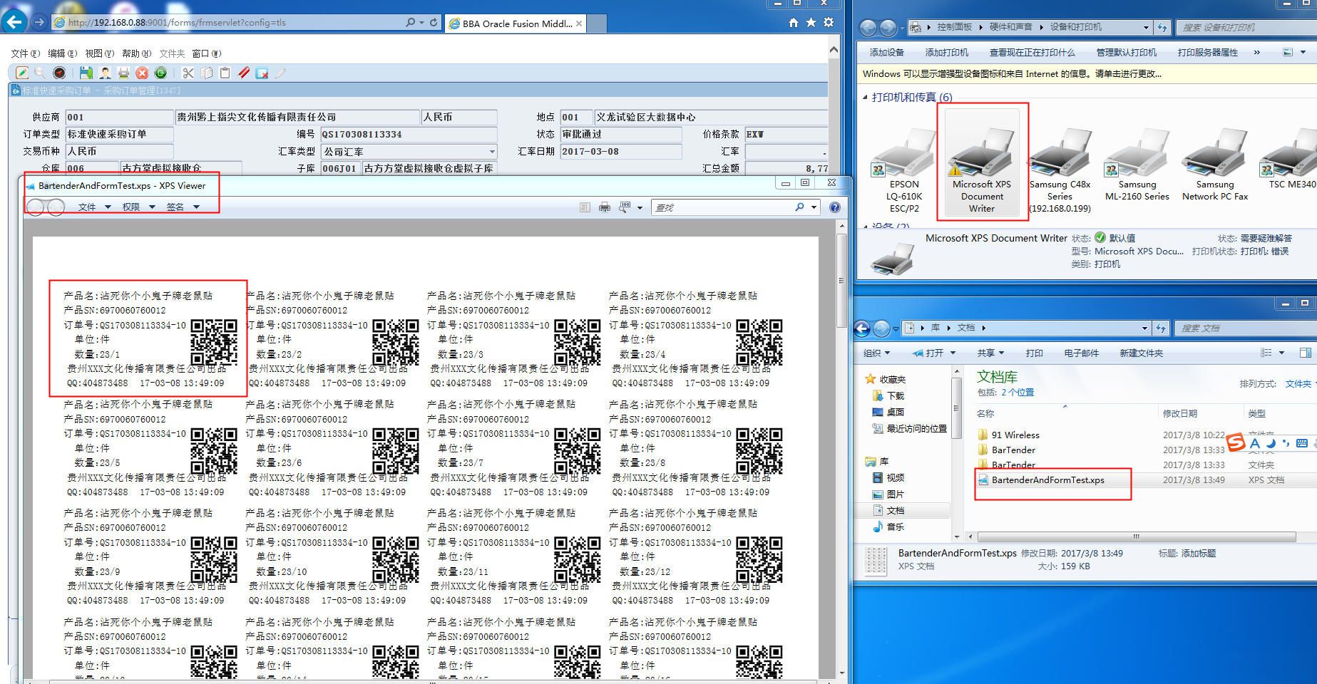Click the magnifier search icon in Forms toolbar

(x=40, y=73)
